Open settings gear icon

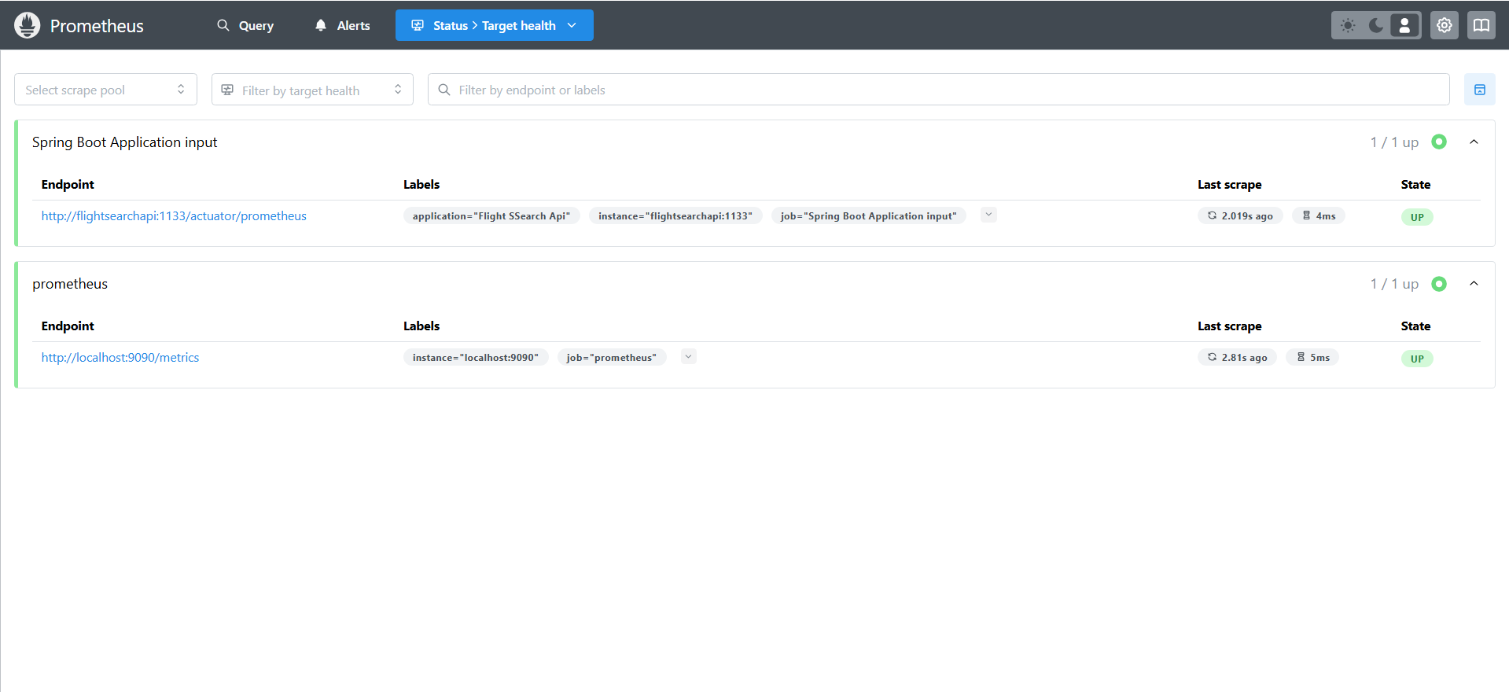tap(1445, 25)
